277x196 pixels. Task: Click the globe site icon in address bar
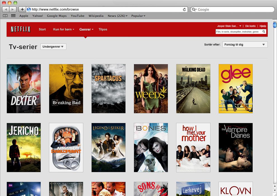(x=29, y=9)
